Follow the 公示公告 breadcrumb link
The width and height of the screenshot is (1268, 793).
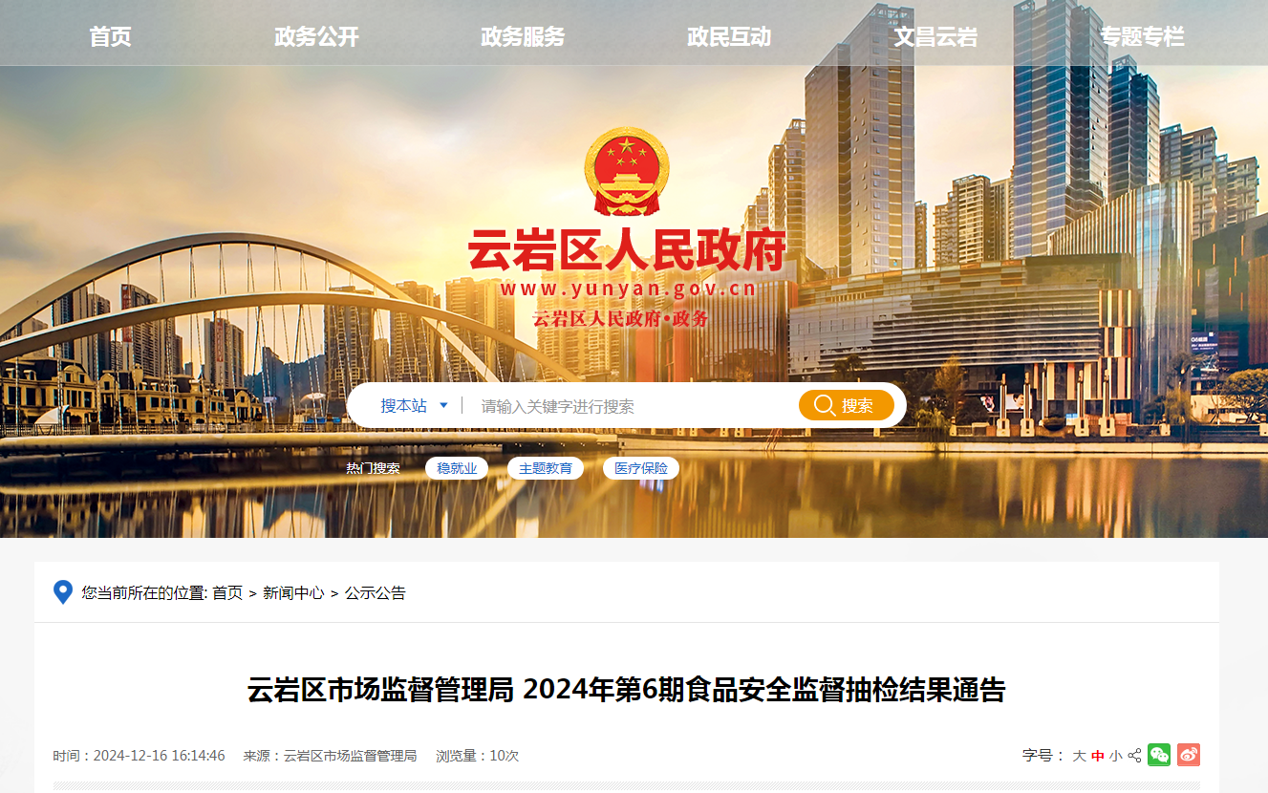(376, 593)
